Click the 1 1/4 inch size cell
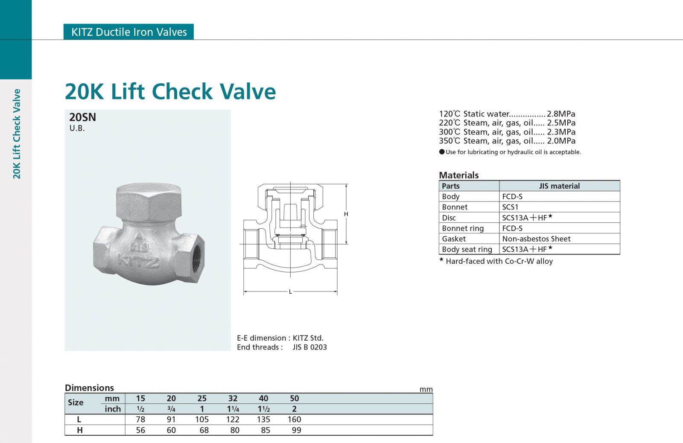Screen dimensions: 683x443 pos(233,409)
